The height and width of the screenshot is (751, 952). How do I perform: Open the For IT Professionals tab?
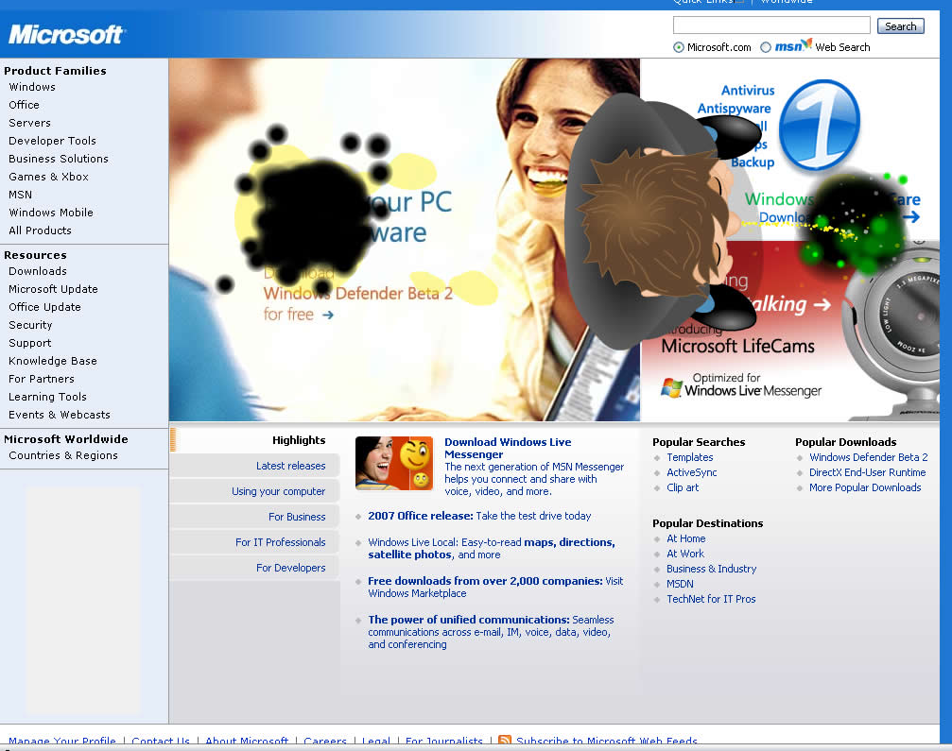254,542
